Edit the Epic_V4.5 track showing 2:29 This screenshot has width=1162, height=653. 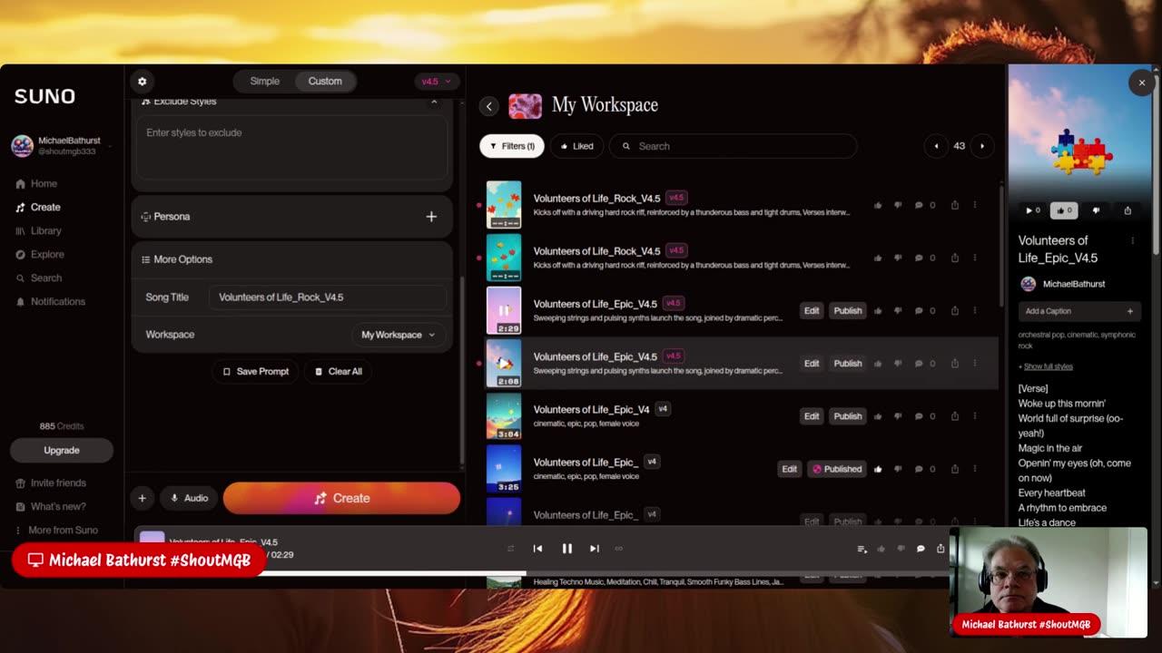[x=812, y=310]
